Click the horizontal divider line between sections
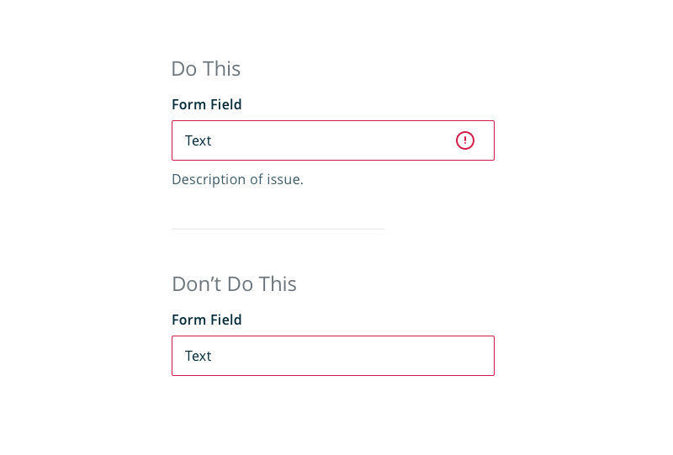This screenshot has height=455, width=673. tap(278, 229)
